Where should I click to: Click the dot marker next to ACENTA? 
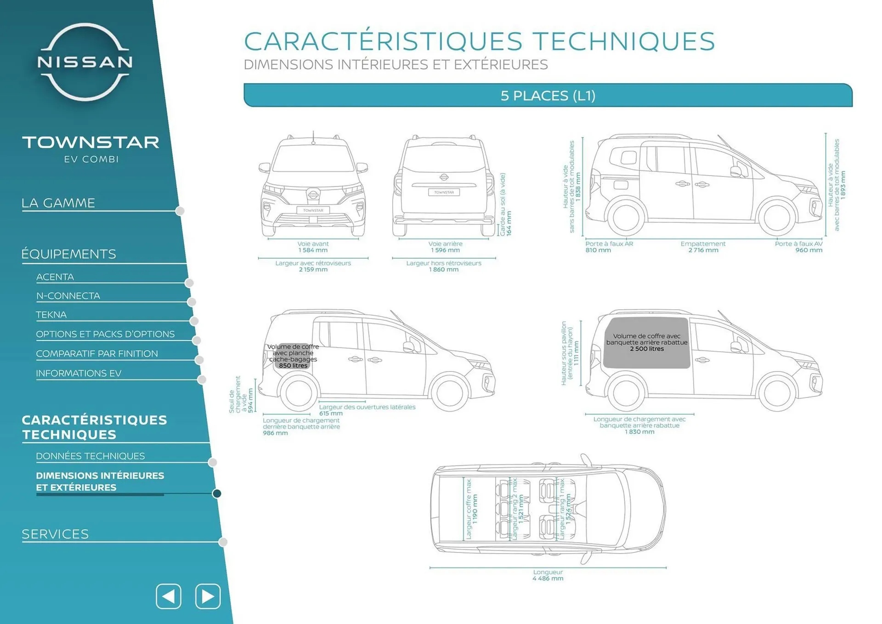[x=189, y=284]
